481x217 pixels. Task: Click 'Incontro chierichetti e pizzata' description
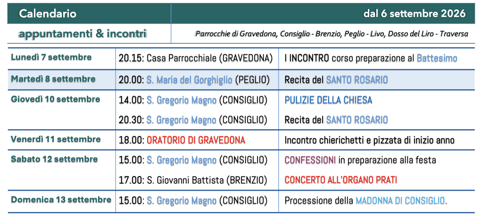(369, 141)
